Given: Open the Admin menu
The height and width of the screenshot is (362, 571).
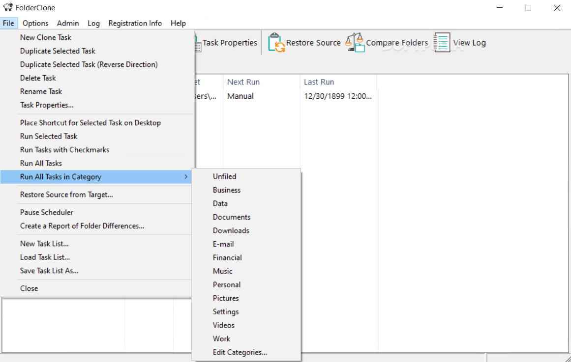Looking at the screenshot, I should (x=68, y=23).
